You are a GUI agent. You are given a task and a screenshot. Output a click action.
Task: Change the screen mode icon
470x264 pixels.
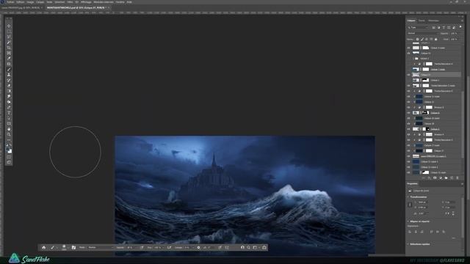9,162
